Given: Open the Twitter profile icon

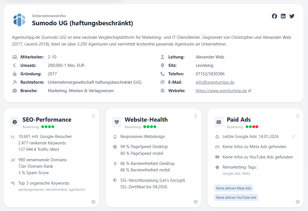Looking at the screenshot, I should [x=292, y=16].
